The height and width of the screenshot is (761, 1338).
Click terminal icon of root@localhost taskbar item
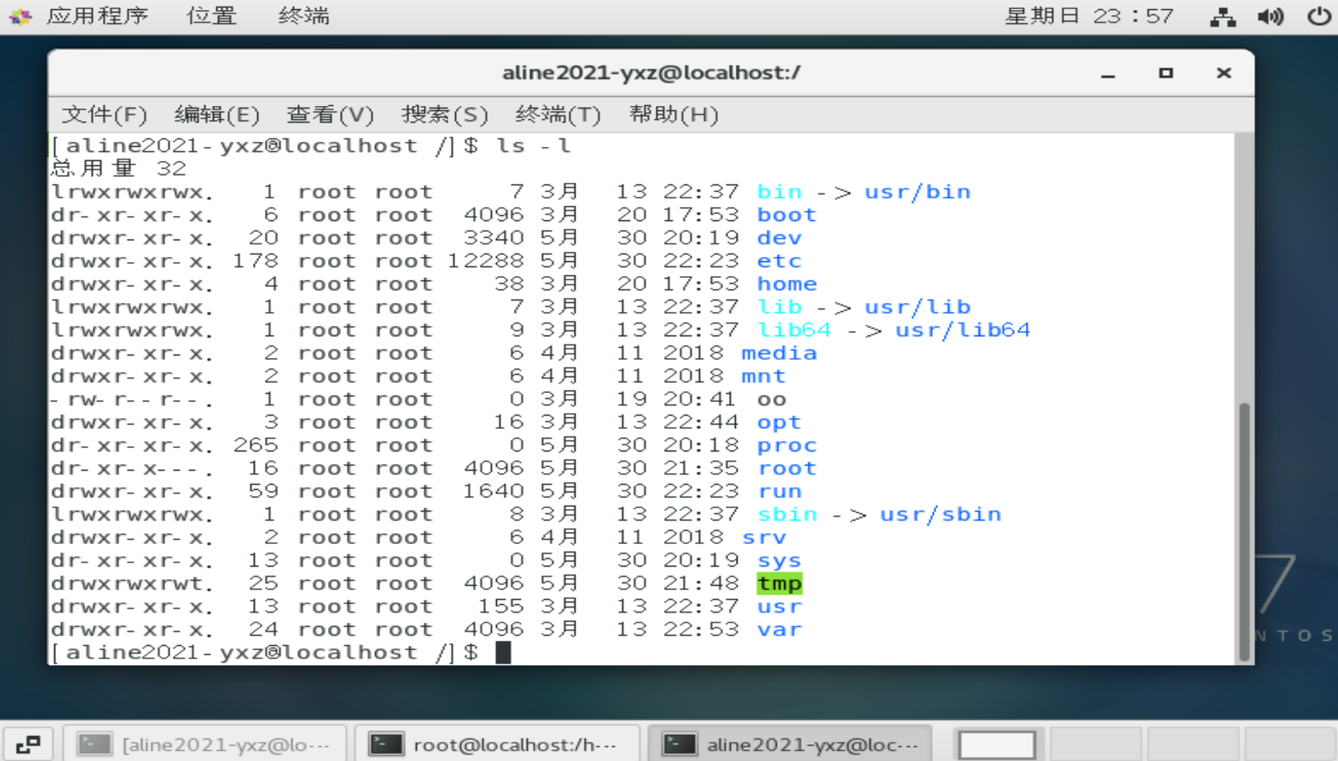click(387, 743)
